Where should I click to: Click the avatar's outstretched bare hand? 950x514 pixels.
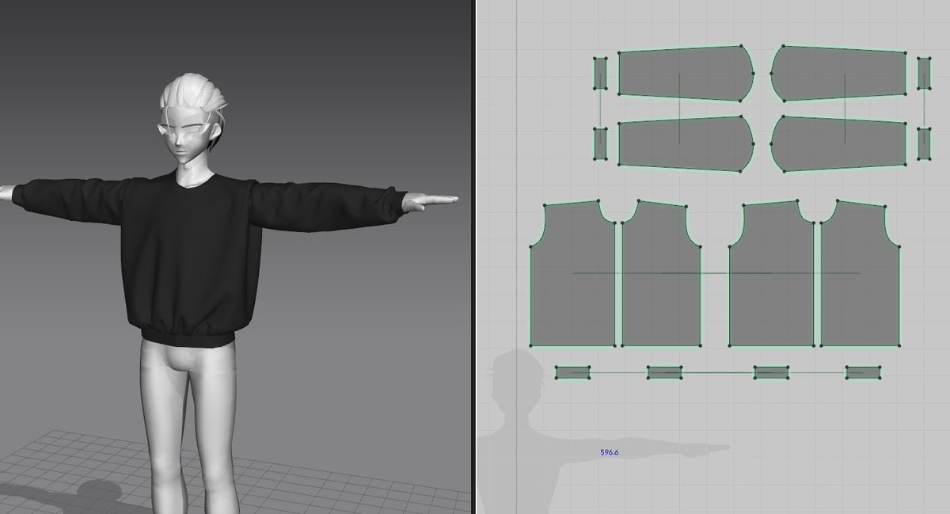coord(429,201)
